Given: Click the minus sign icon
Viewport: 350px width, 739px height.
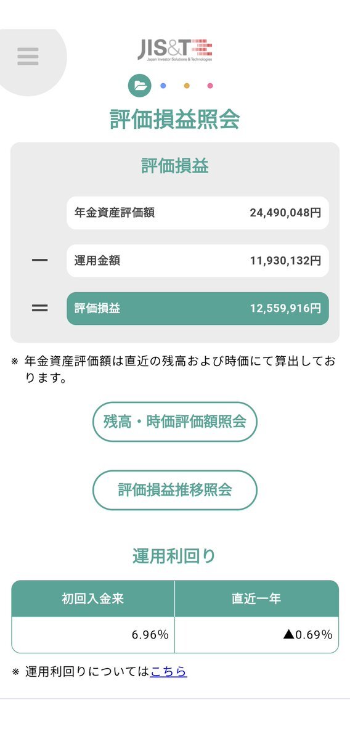Looking at the screenshot, I should tap(40, 260).
